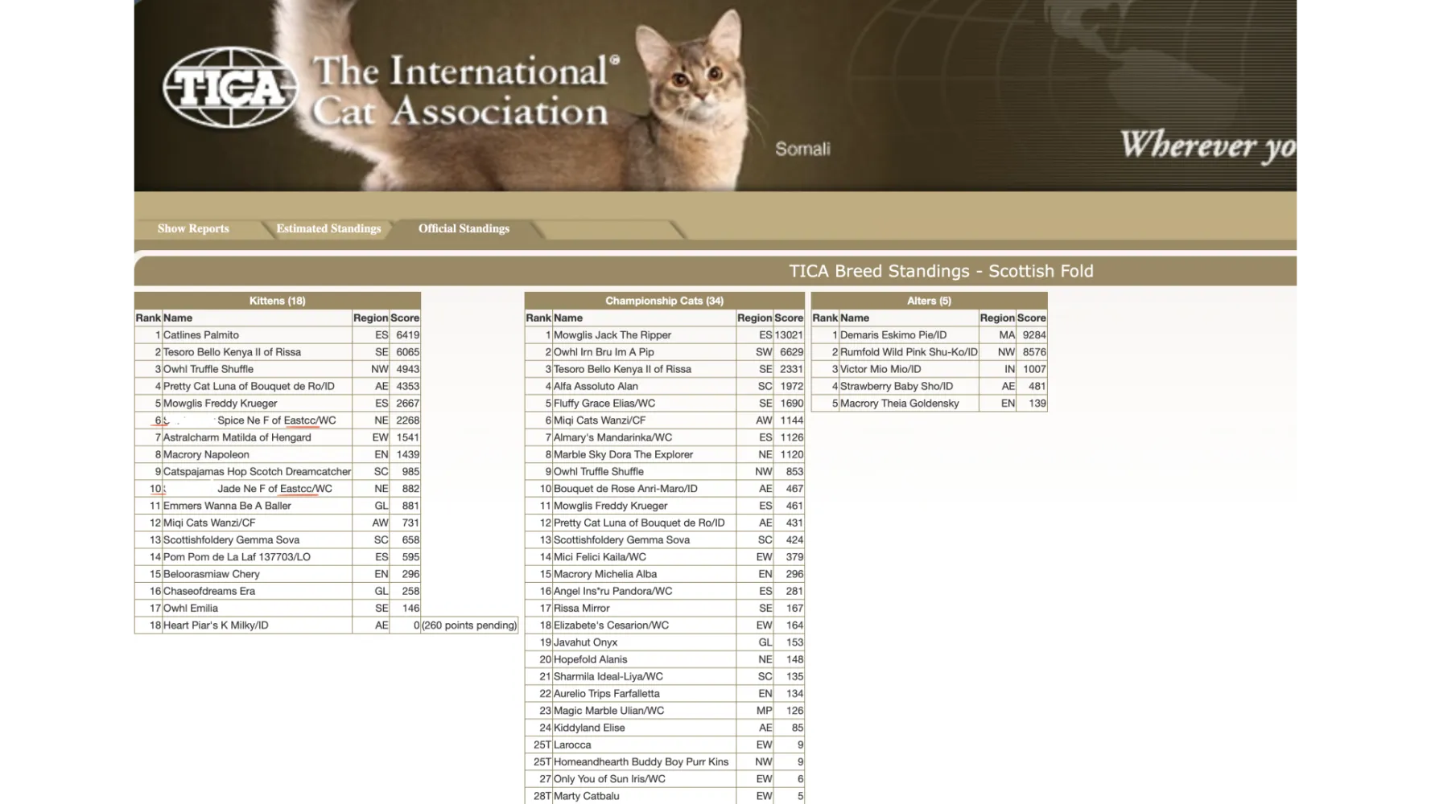
Task: Click the Championship Cats (34) table header
Action: tap(664, 301)
